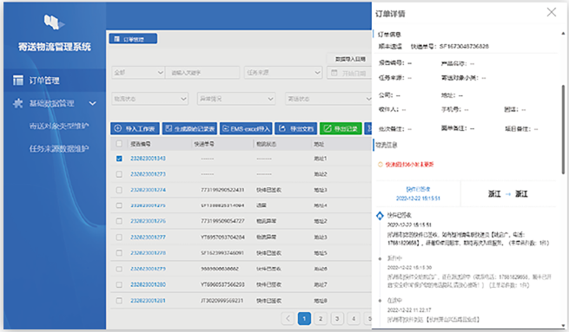The height and width of the screenshot is (332, 569).
Task: Open the 异常情况 dropdown
Action: [236, 99]
